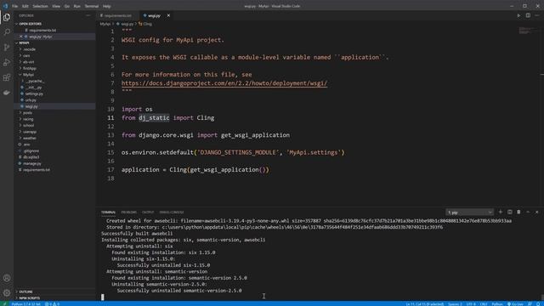
Task: Open the Extensions view
Action: [7, 77]
